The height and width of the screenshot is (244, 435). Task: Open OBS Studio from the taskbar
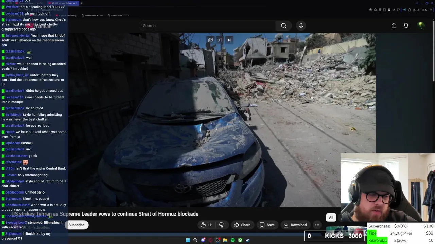(x=218, y=240)
